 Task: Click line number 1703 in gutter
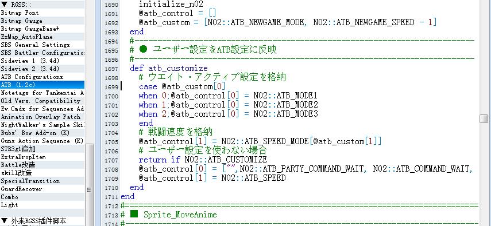click(x=112, y=124)
